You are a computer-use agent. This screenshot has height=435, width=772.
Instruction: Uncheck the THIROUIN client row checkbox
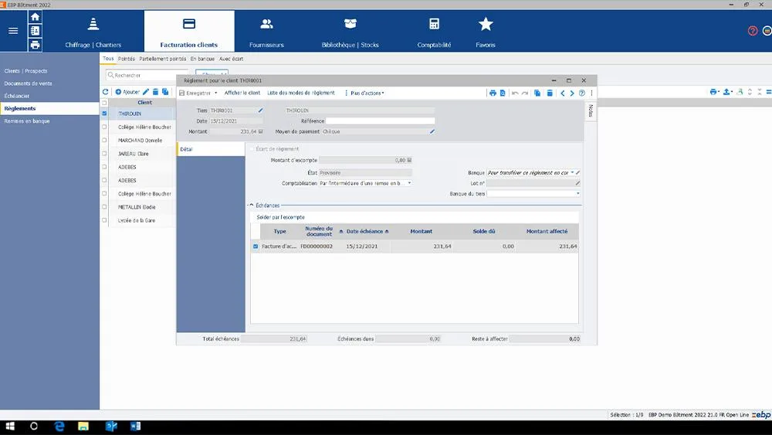[104, 114]
